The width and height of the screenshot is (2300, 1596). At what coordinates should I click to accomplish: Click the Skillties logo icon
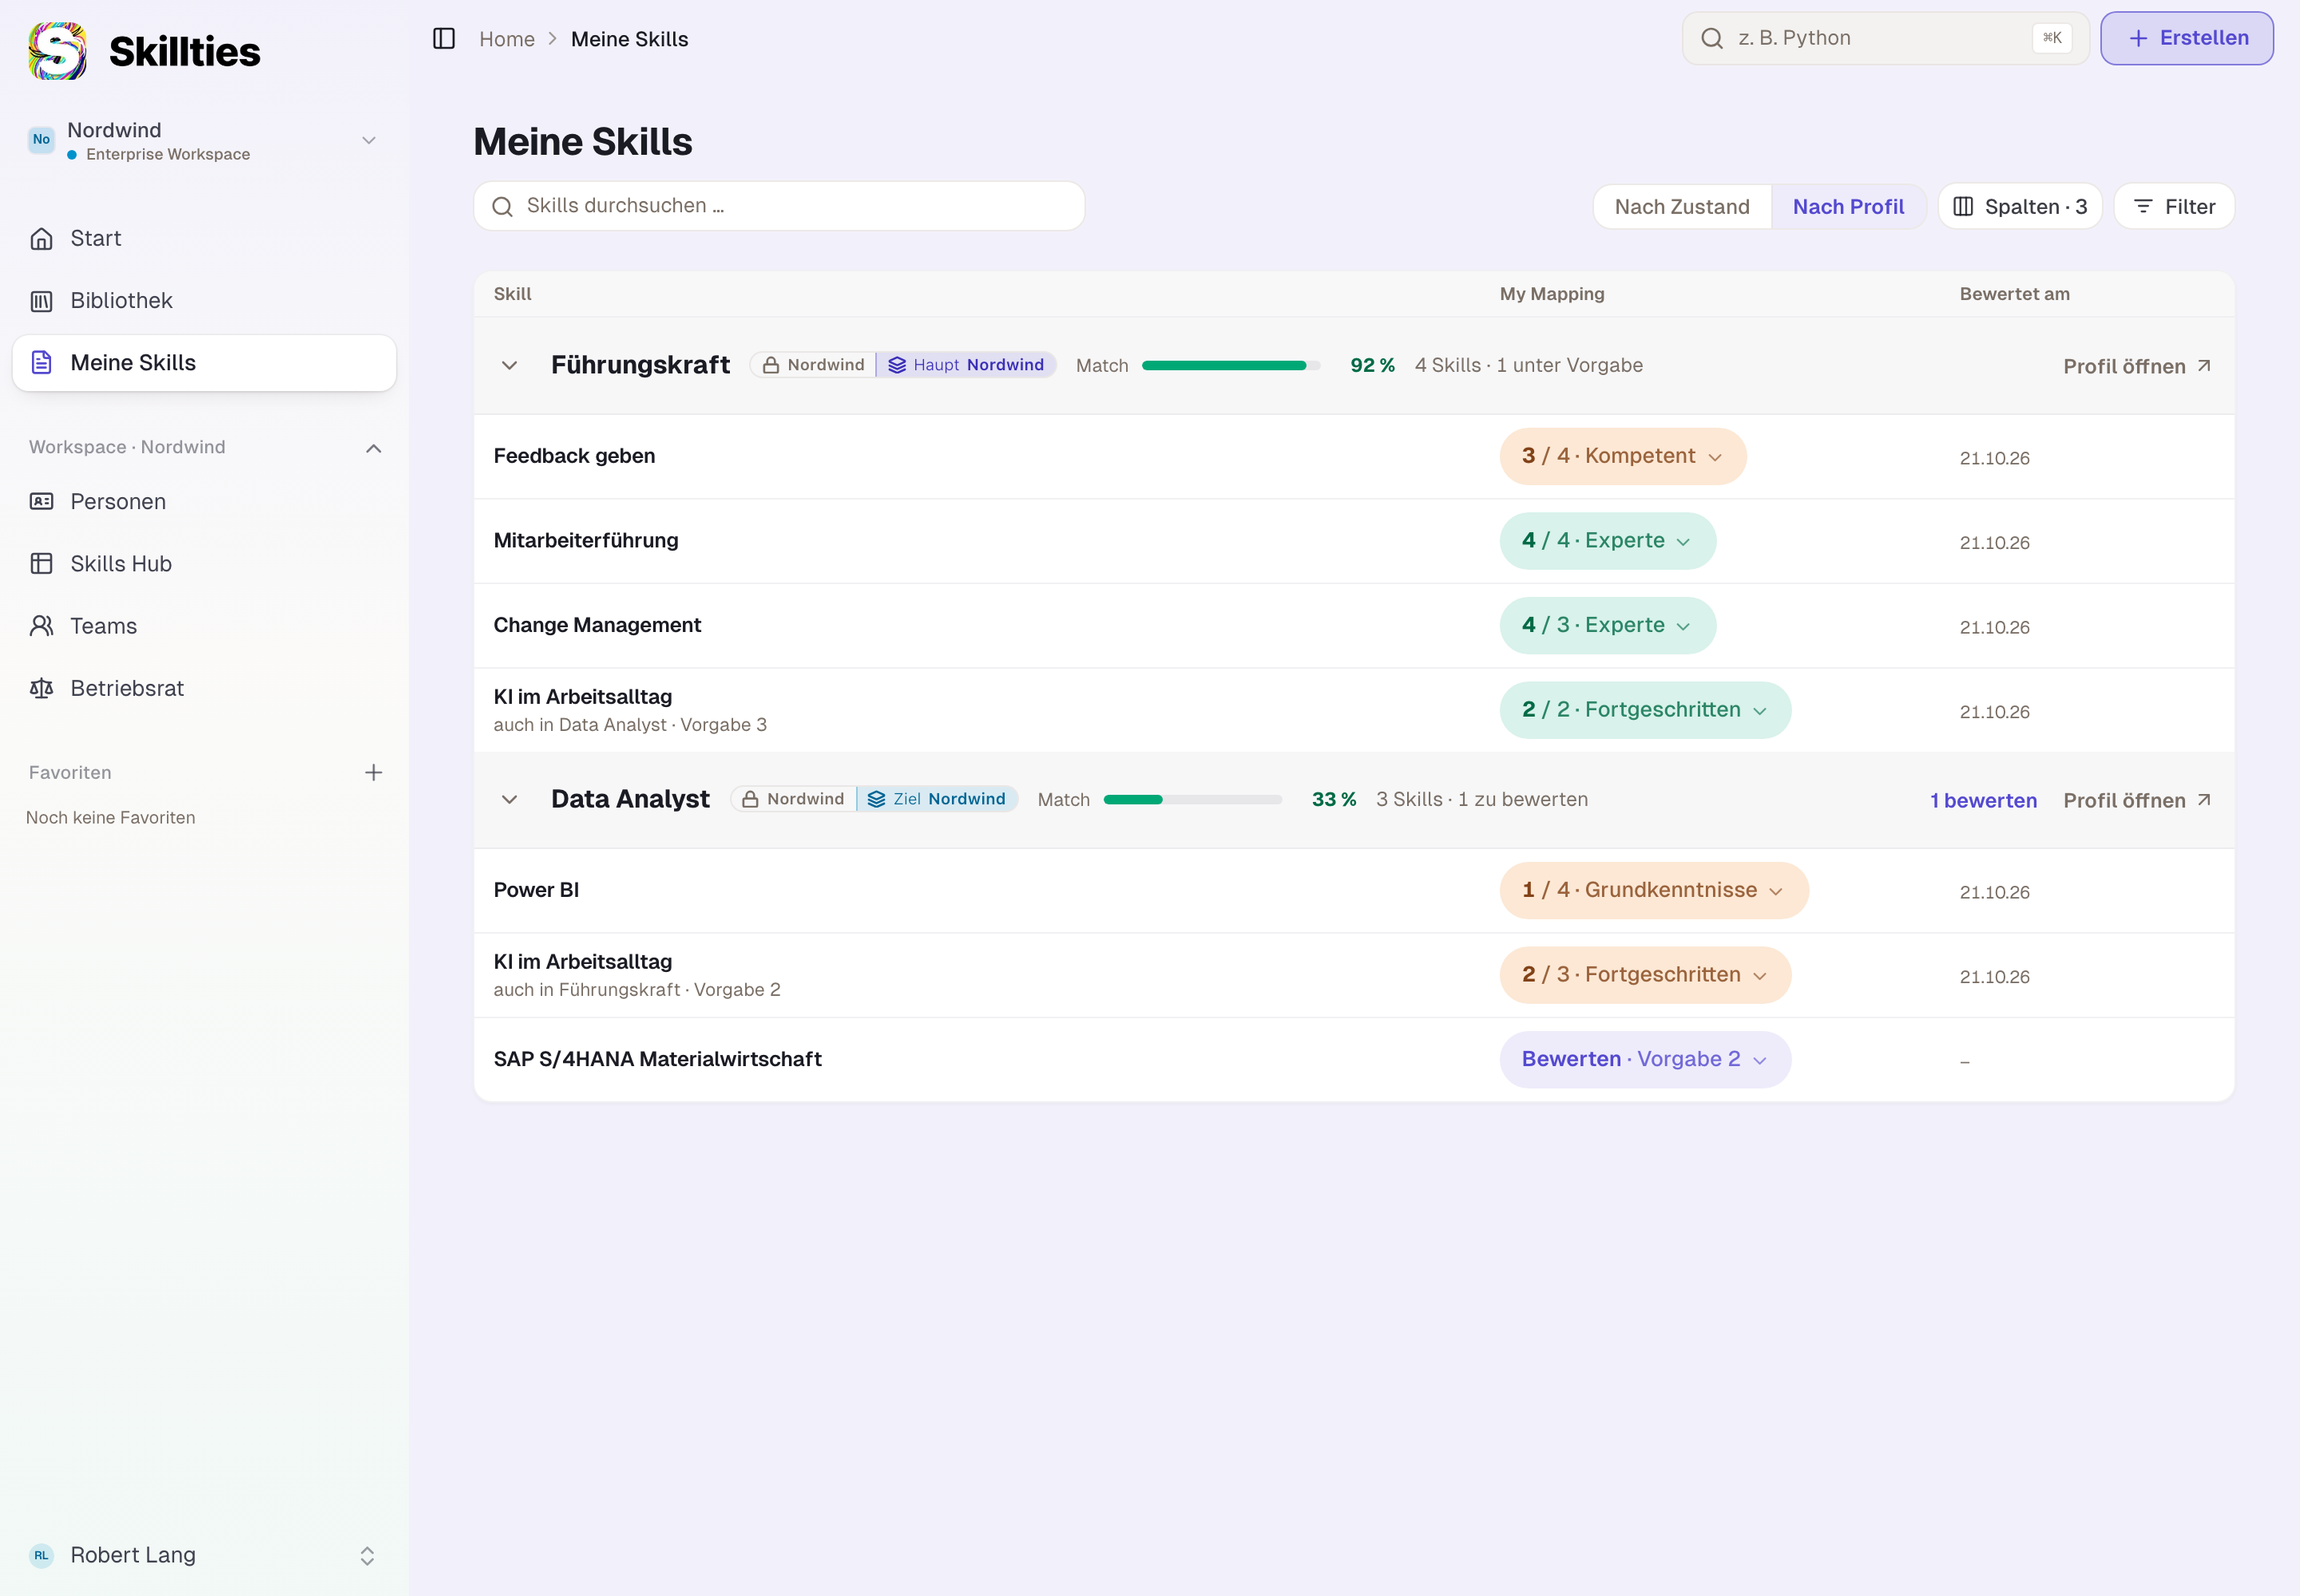57,51
